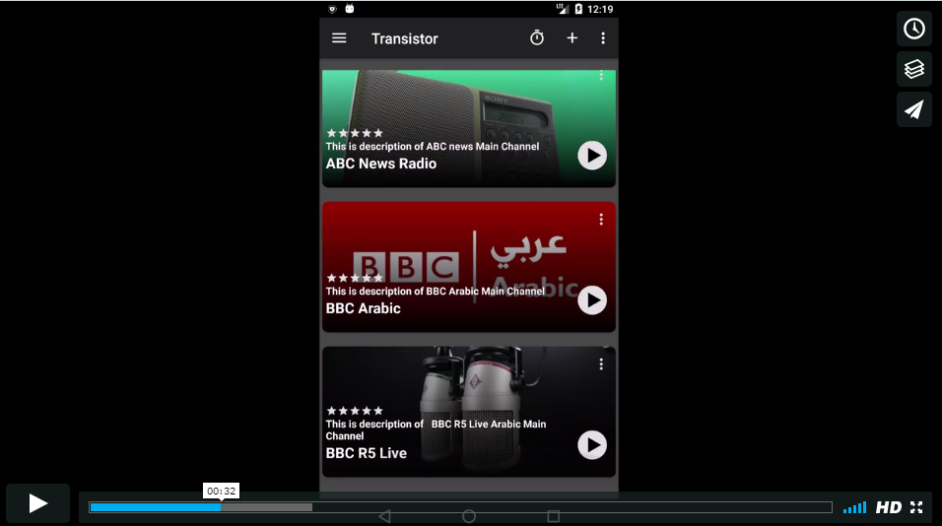This screenshot has width=942, height=526.
Task: Select the ABC News Radio title
Action: [381, 164]
